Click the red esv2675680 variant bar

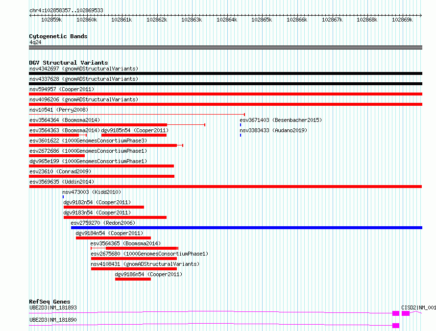[134, 259]
